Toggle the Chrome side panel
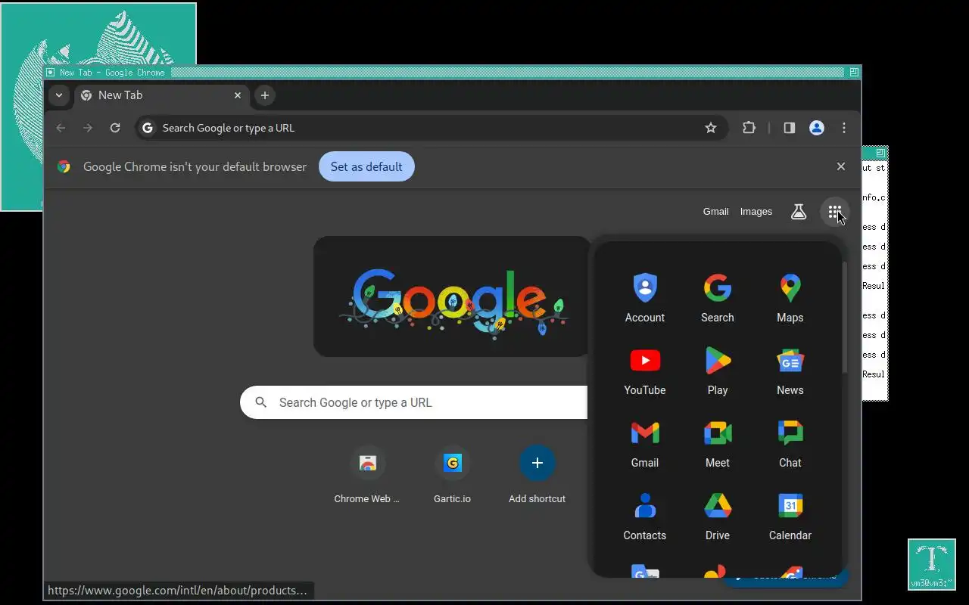This screenshot has height=605, width=969. point(790,128)
